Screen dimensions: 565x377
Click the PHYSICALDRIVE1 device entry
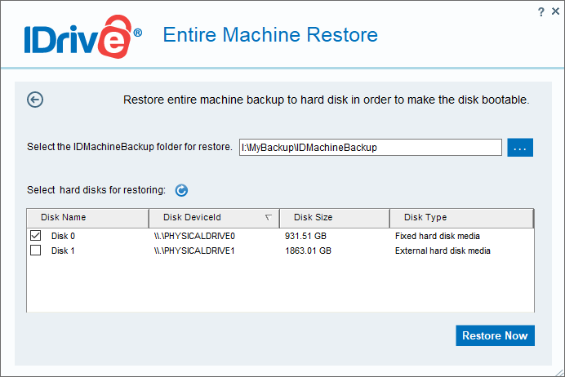click(x=194, y=251)
